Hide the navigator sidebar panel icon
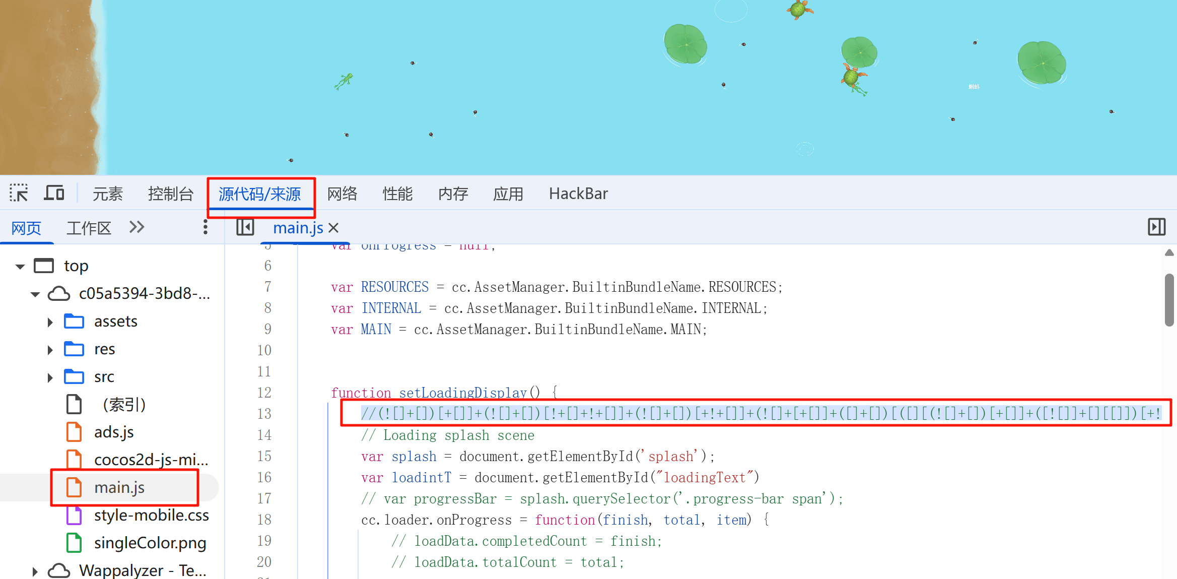Image resolution: width=1177 pixels, height=579 pixels. coord(245,227)
